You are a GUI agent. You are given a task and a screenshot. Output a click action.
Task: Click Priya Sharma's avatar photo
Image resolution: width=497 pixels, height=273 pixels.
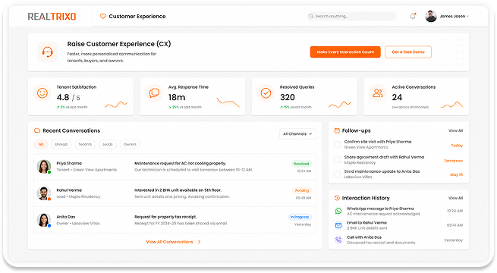[44, 167]
